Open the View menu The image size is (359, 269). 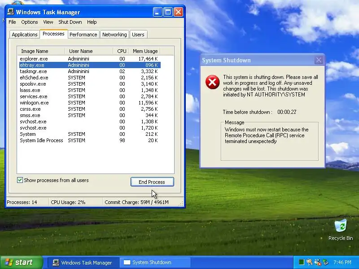[48, 22]
